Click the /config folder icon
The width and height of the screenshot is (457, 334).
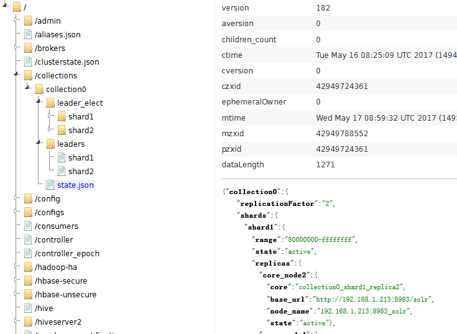[28, 199]
